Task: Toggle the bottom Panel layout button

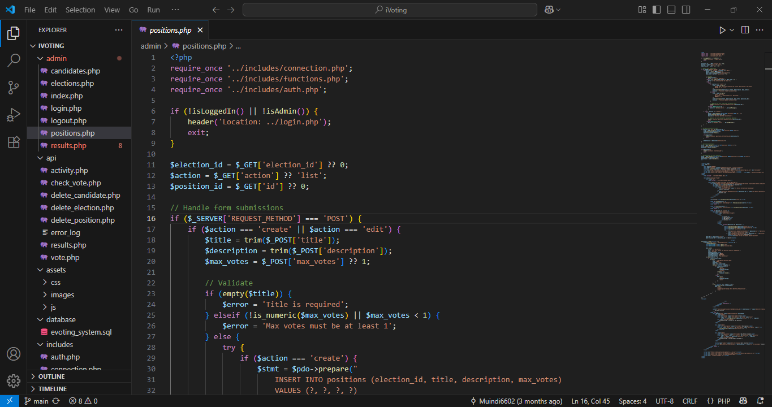Action: coord(671,10)
